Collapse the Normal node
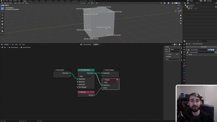The width and height of the screenshot is (217, 122). click(x=79, y=92)
